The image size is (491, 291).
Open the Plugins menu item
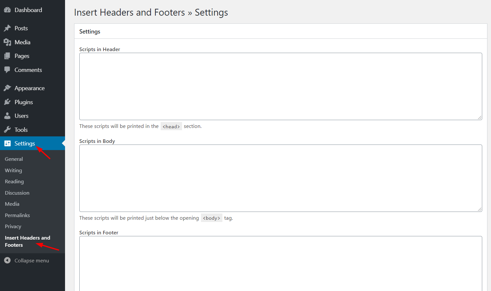pos(33,102)
